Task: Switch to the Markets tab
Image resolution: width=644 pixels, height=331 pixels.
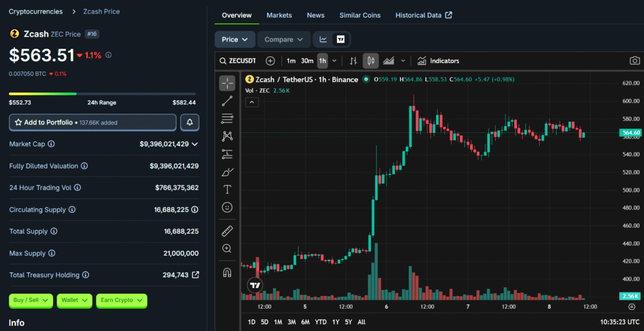Action: (279, 15)
